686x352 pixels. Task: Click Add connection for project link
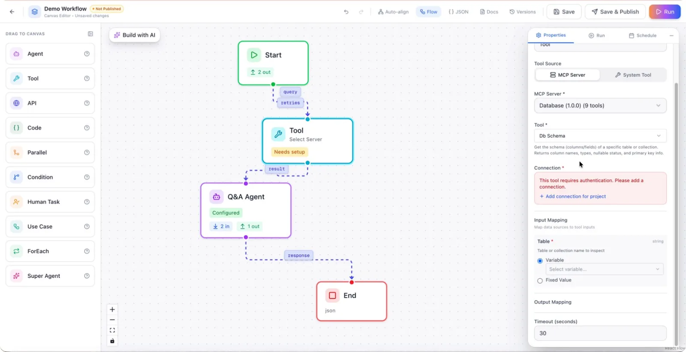click(573, 197)
